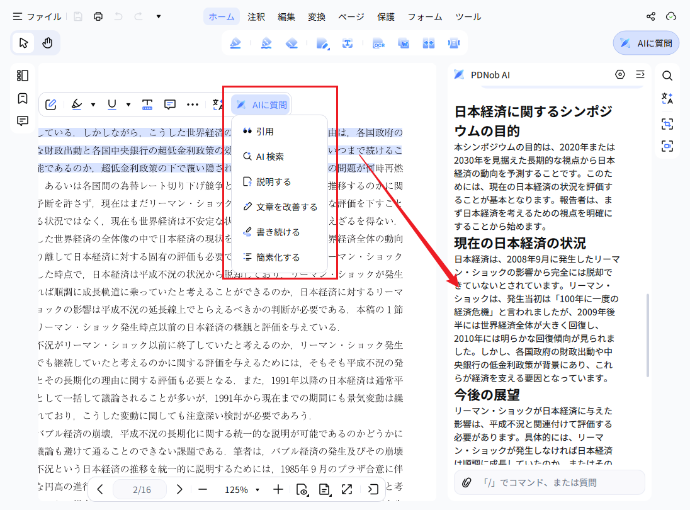Screen dimensions: 690x510
Task: Select the wavy underline marker tool
Action: [x=266, y=43]
